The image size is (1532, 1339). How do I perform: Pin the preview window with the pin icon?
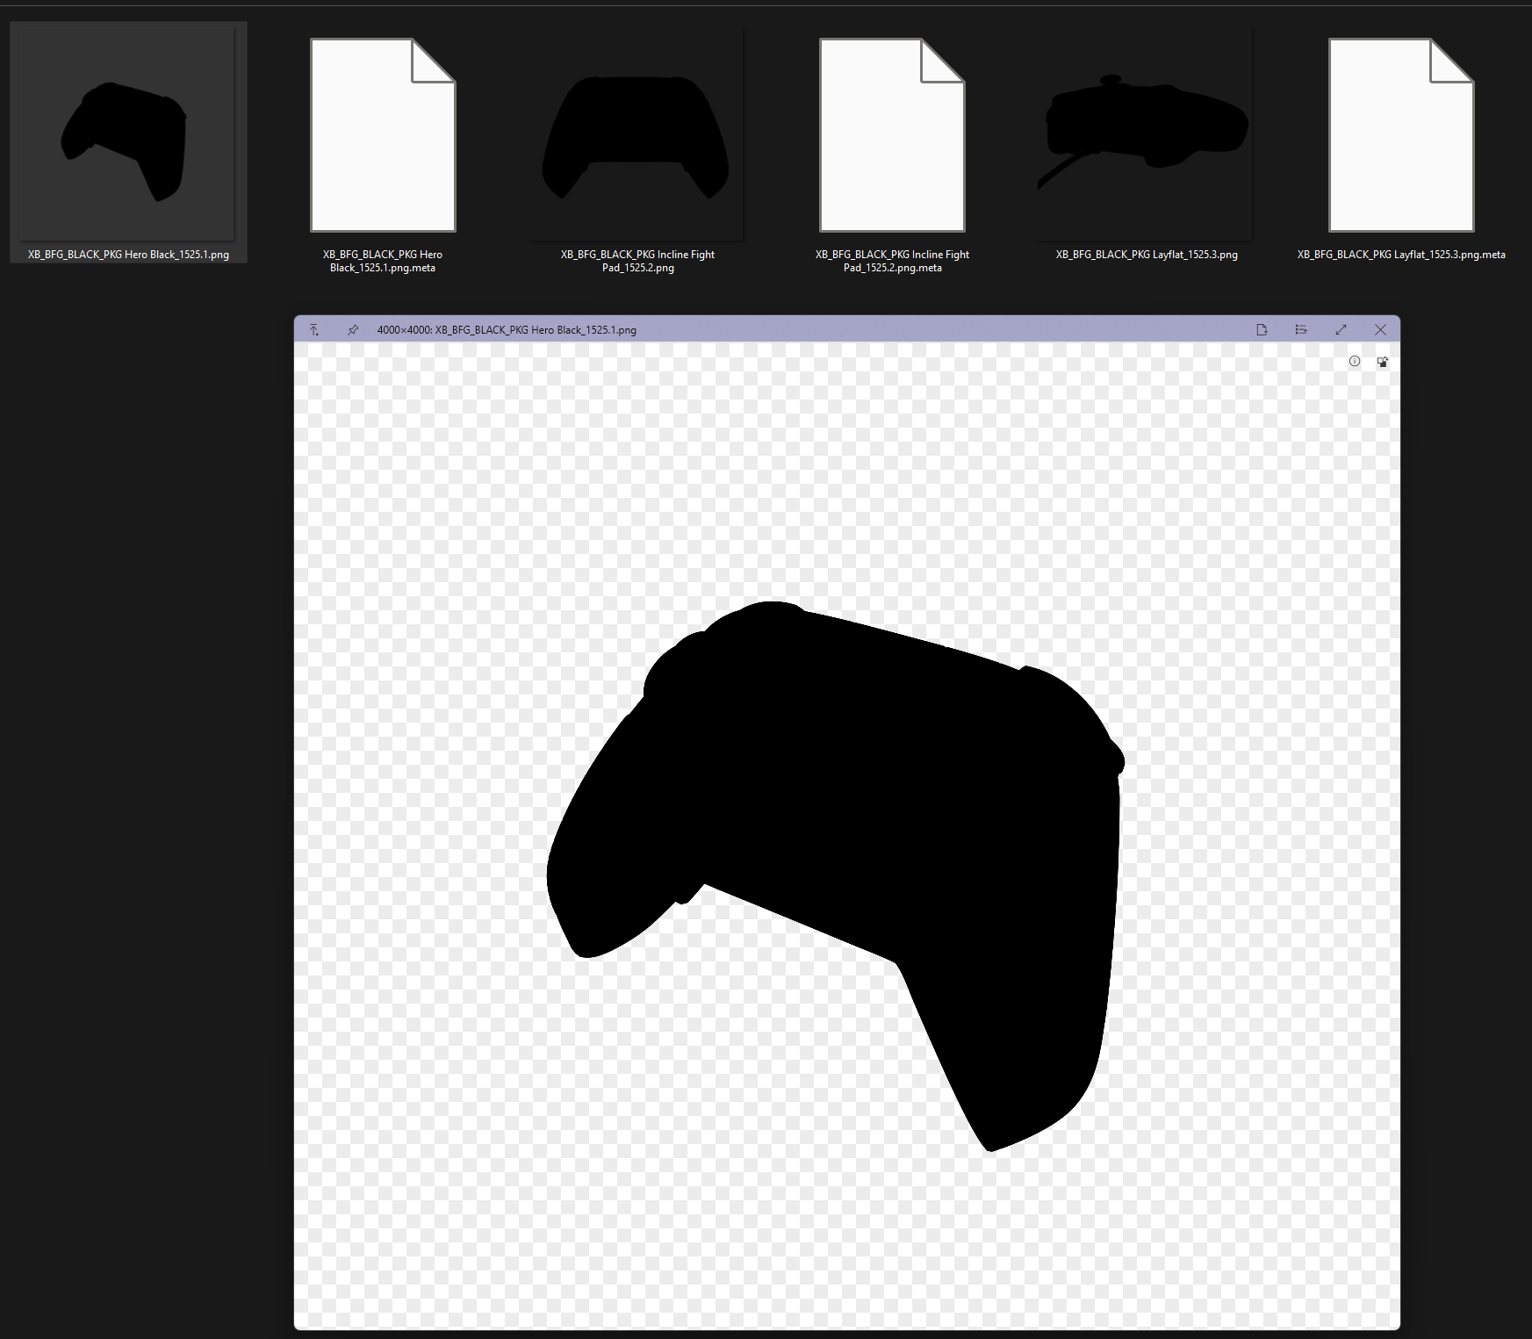click(353, 330)
